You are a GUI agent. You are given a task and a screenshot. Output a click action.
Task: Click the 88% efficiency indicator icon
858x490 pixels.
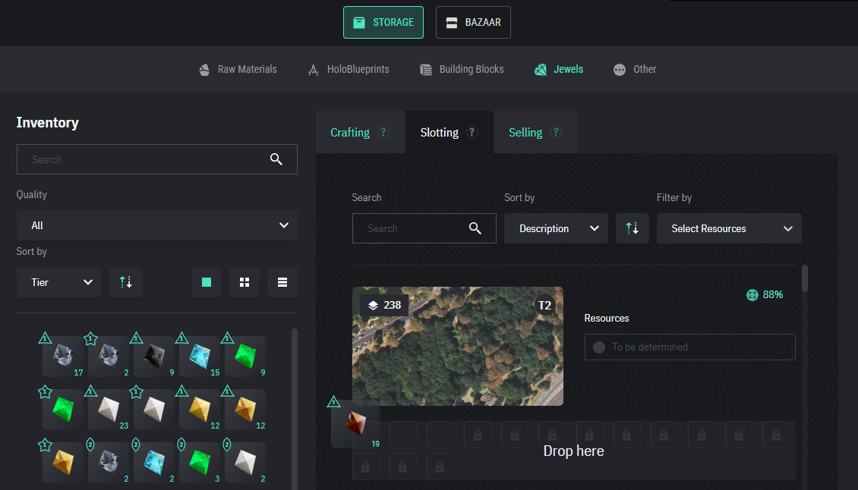click(x=752, y=294)
